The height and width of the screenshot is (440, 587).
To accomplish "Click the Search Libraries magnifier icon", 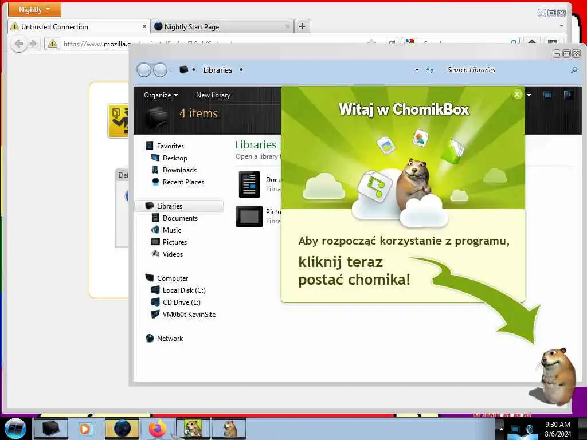I will coord(574,70).
